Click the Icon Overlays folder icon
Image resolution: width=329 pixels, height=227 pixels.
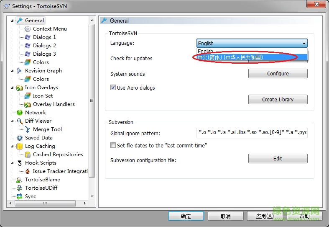[20, 88]
